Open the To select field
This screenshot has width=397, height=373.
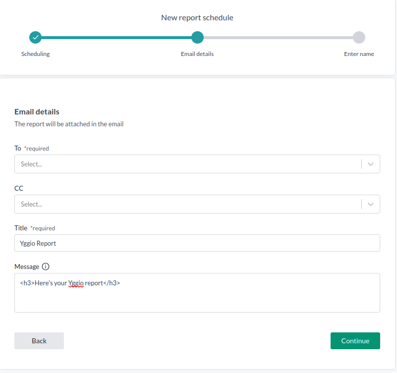pyautogui.click(x=188, y=164)
